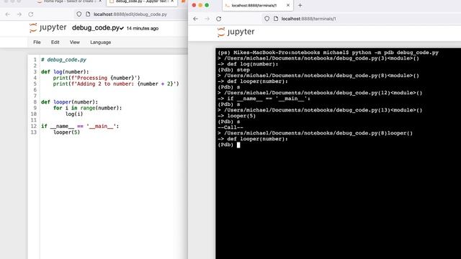Click the forward arrow in the left browser
The image size is (461, 259).
(19, 14)
